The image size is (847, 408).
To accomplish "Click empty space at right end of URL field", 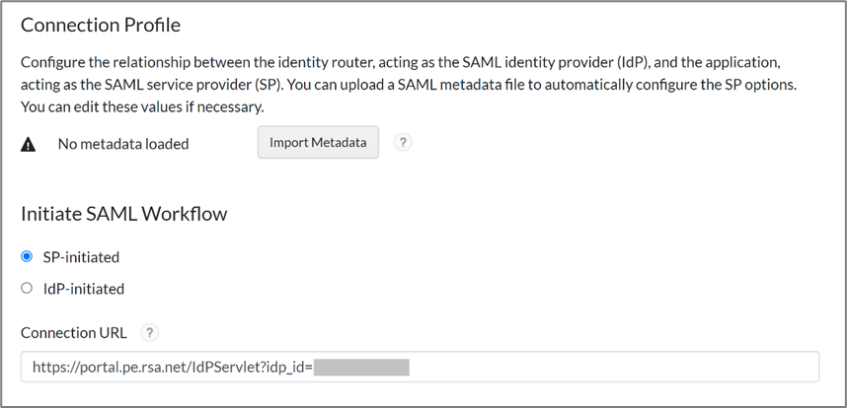I will click(691, 367).
